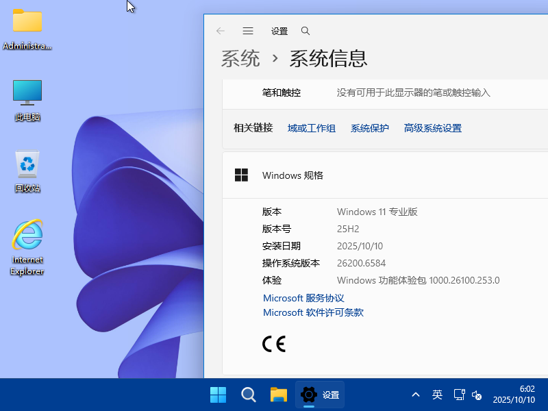Launch File Explorer from the taskbar
The image size is (548, 411).
(x=277, y=395)
